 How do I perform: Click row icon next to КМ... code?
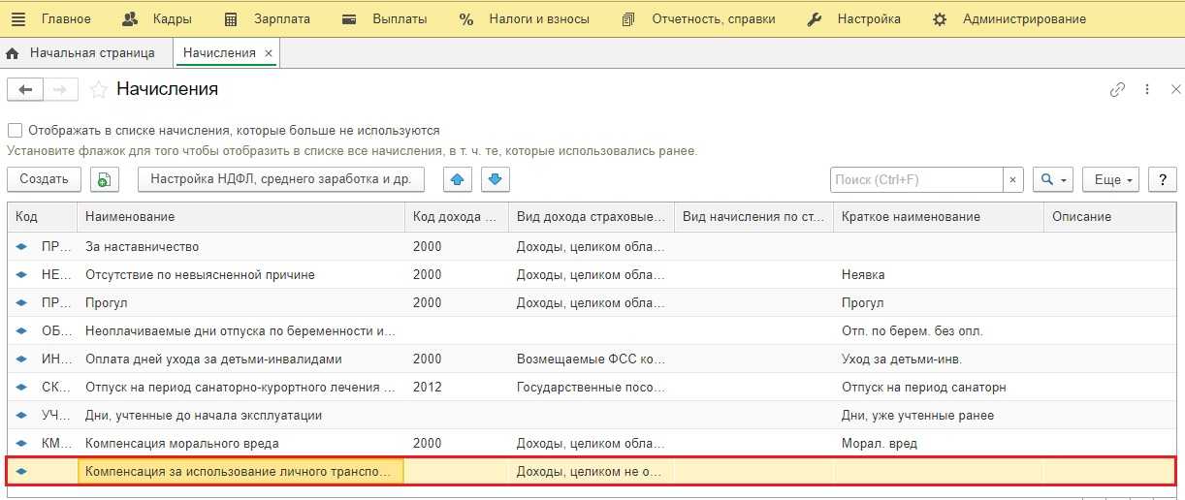click(21, 444)
